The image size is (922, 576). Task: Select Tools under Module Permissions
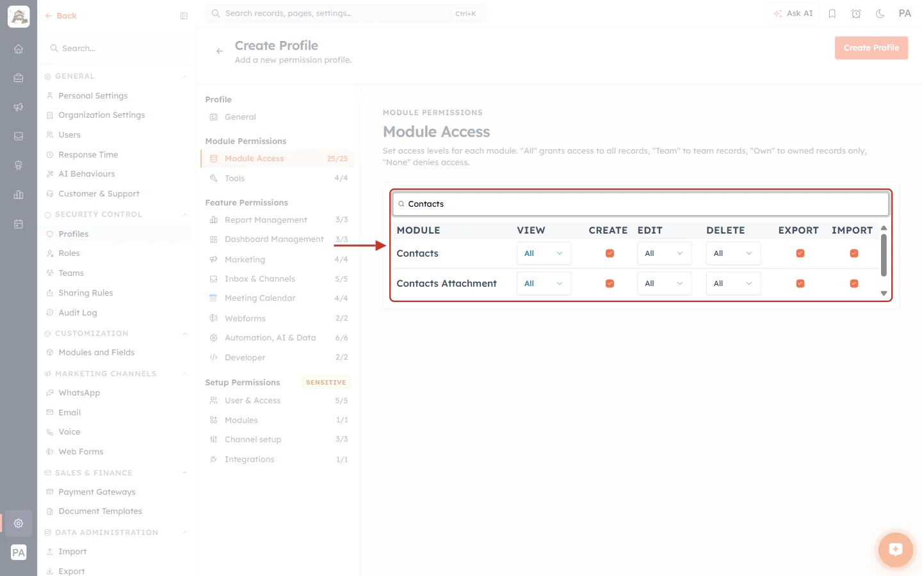pyautogui.click(x=278, y=179)
